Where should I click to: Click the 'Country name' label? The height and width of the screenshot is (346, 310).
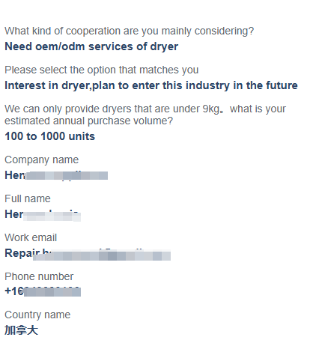(37, 315)
